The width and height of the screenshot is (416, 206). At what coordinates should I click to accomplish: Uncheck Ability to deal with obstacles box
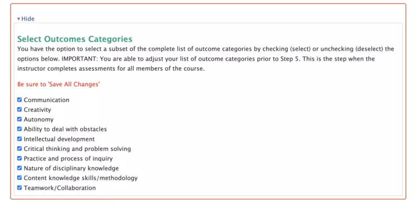click(20, 129)
